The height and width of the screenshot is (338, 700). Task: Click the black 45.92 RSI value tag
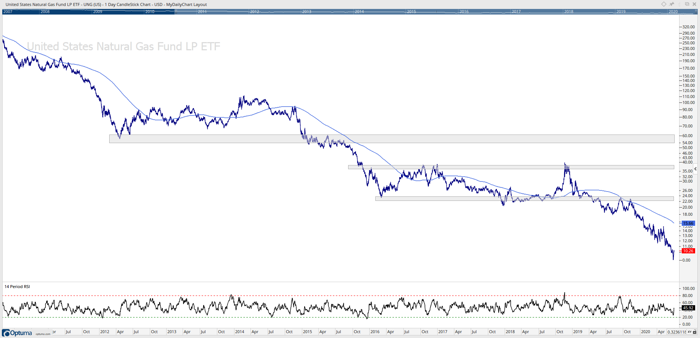coord(688,308)
